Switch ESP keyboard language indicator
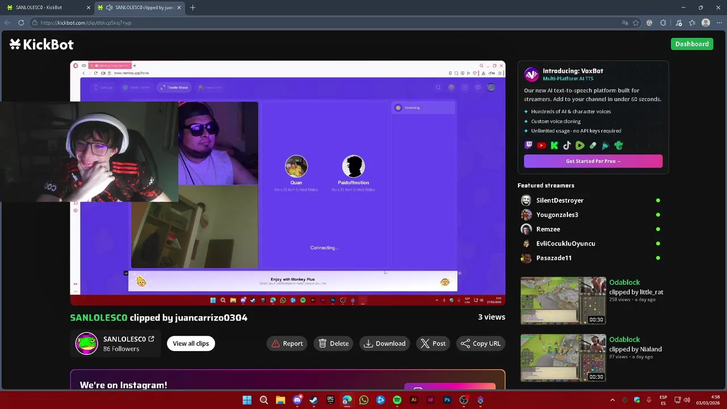 [x=663, y=400]
